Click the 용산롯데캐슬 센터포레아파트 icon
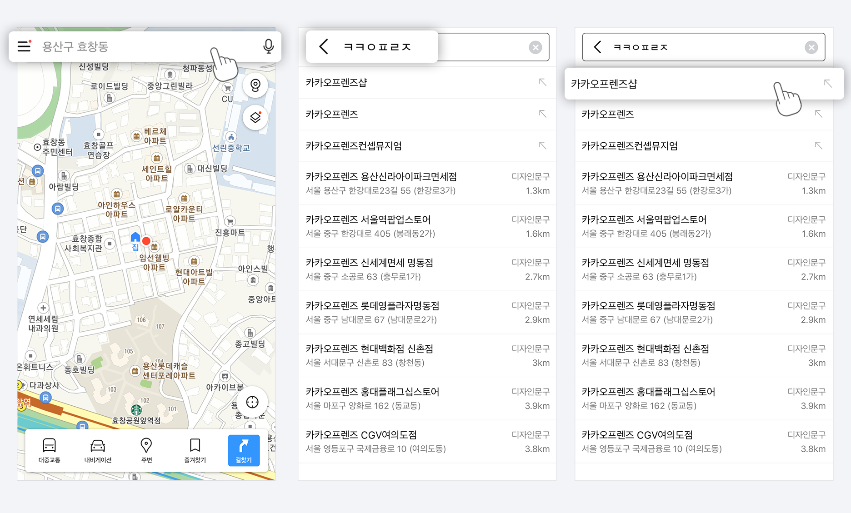 pyautogui.click(x=135, y=371)
